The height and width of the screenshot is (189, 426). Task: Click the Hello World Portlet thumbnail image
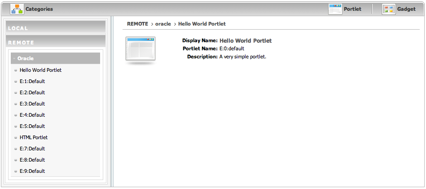click(x=141, y=49)
